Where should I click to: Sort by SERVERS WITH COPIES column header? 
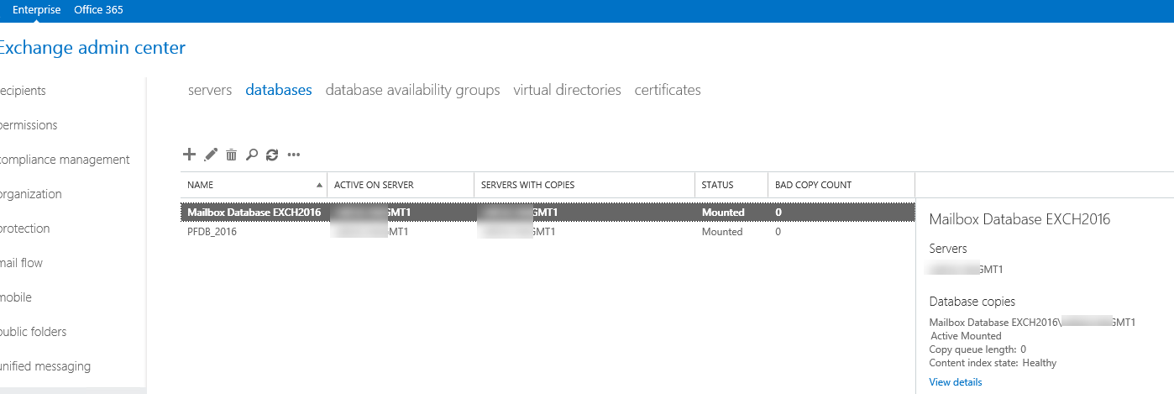click(584, 185)
